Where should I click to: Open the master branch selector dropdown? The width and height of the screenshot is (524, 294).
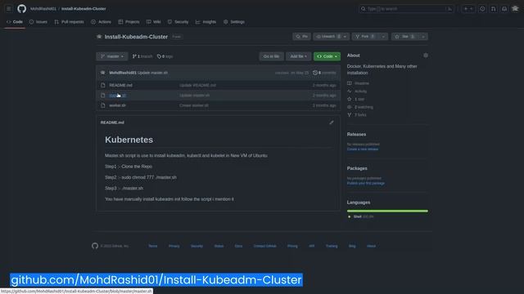click(112, 56)
